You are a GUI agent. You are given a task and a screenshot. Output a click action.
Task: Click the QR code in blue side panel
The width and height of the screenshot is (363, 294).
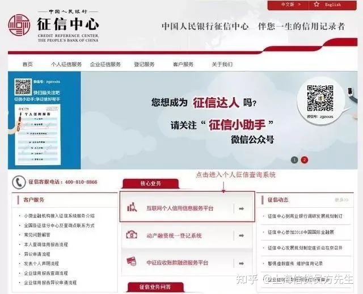[23, 87]
